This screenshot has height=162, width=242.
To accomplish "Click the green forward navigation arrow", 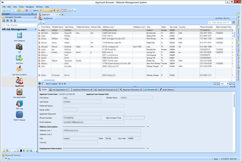I will click(7, 10).
